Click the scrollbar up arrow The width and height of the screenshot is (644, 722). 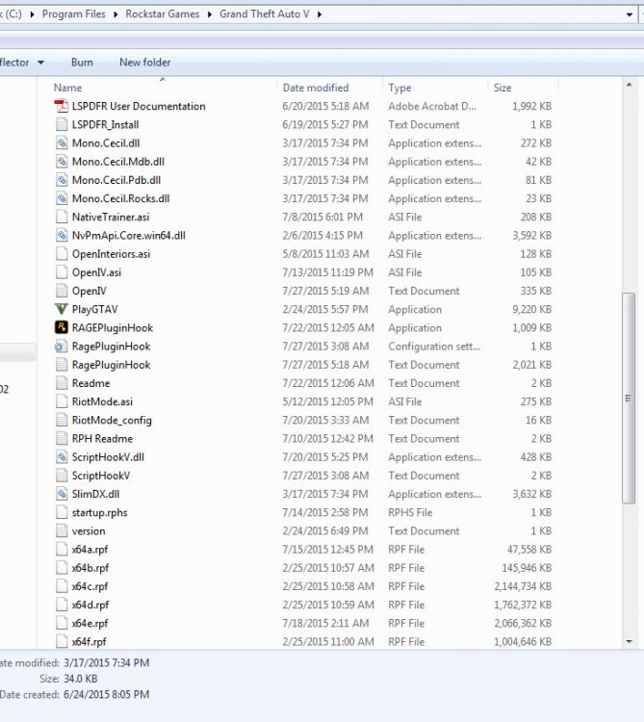pos(629,85)
